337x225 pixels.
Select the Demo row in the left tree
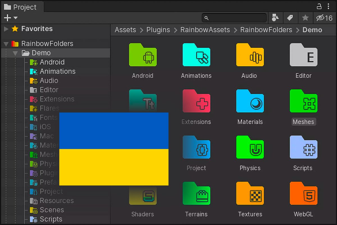tap(56, 53)
